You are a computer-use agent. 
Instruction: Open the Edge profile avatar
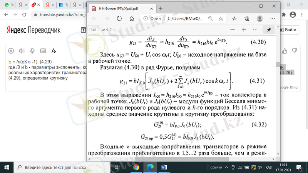pos(259,18)
